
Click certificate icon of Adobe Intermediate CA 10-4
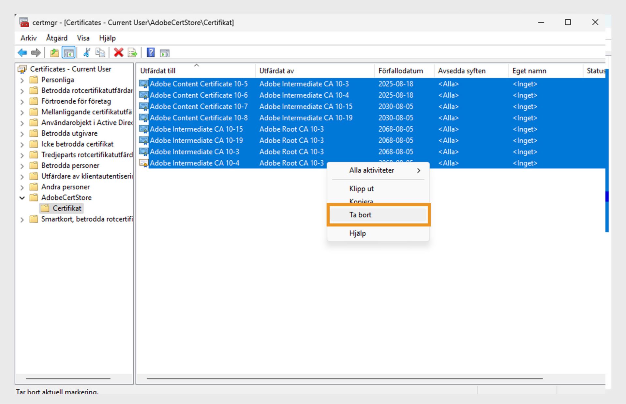pyautogui.click(x=143, y=163)
